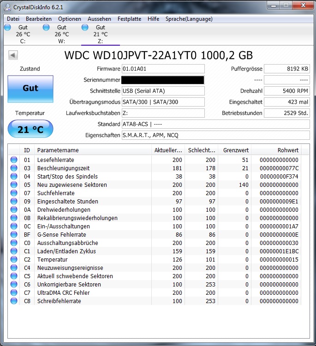Click the Eigenschaften field S.M.A.R.T., APM, NCQ
This screenshot has height=346, width=316.
(215, 135)
